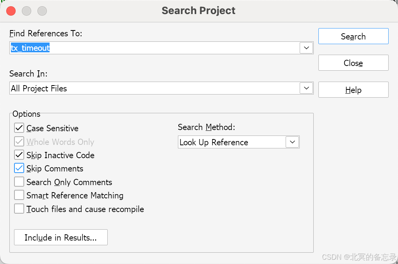
Task: Disable the Skip Comments checkbox
Action: (19, 168)
